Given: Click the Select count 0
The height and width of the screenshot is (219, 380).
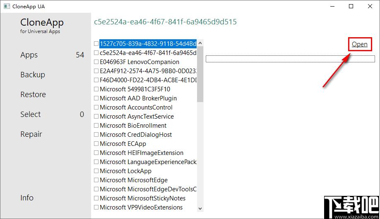Looking at the screenshot, I should click(82, 114).
